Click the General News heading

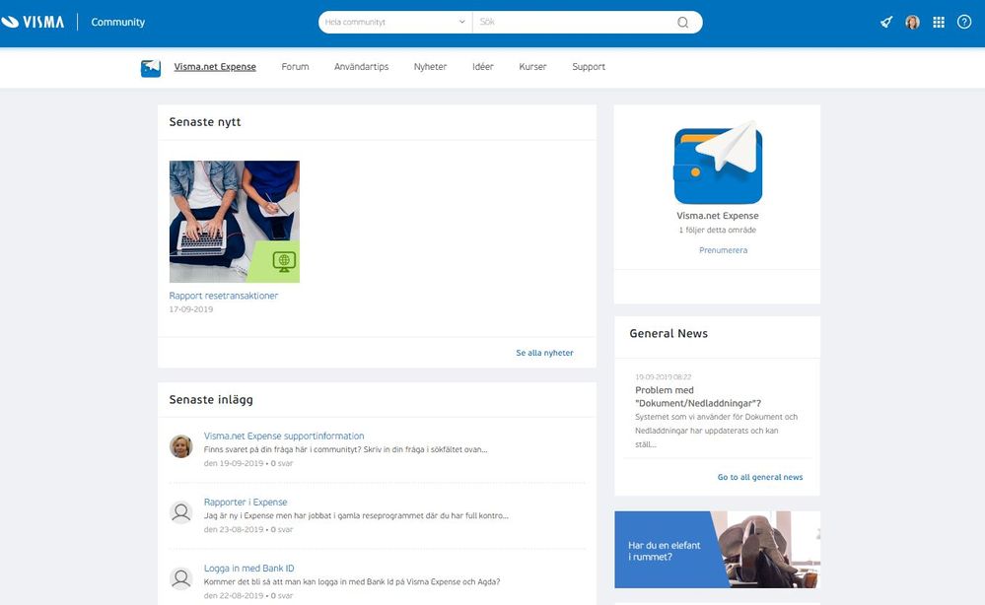pyautogui.click(x=668, y=333)
